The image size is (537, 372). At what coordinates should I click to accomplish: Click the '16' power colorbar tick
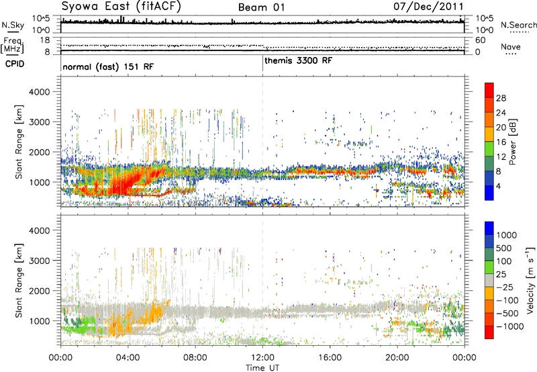tap(501, 142)
